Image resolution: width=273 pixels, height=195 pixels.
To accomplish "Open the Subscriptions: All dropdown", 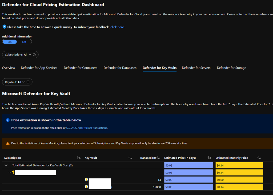I will pos(18,55).
